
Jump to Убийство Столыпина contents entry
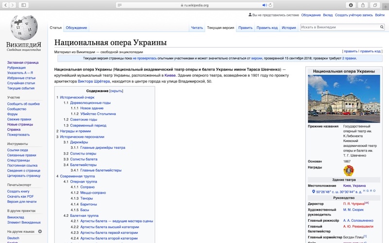pos(98,114)
